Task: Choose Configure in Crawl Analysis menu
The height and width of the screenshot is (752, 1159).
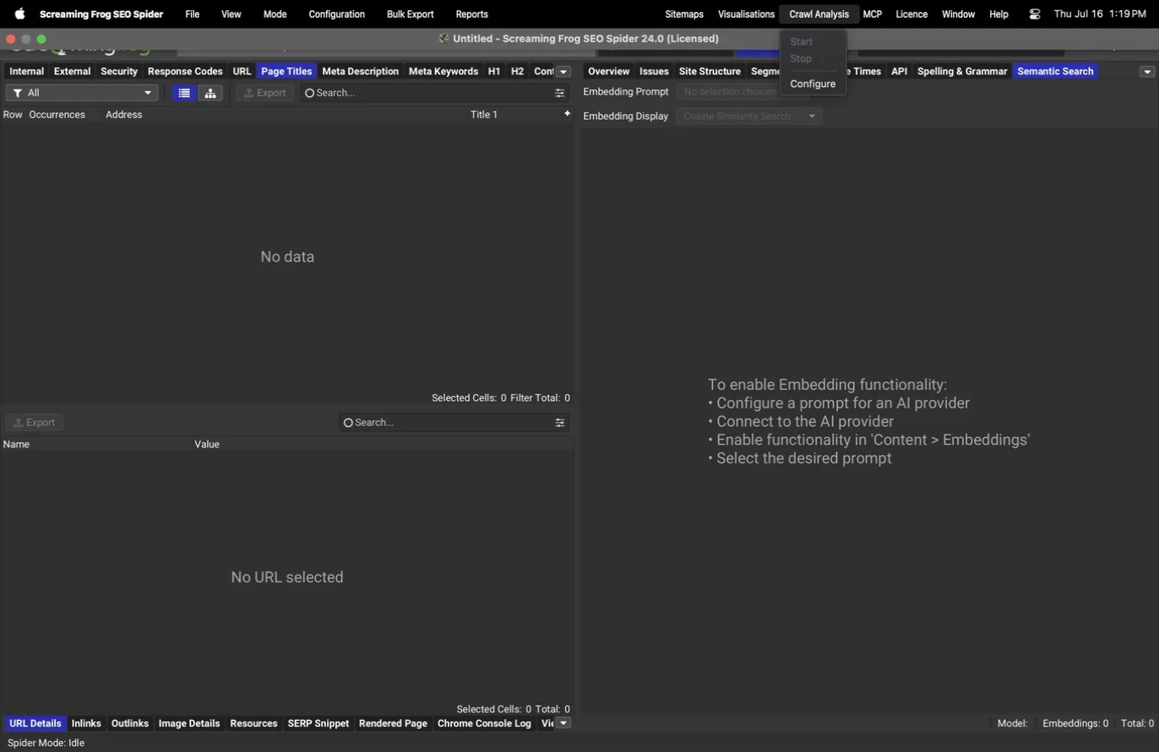Action: [813, 84]
